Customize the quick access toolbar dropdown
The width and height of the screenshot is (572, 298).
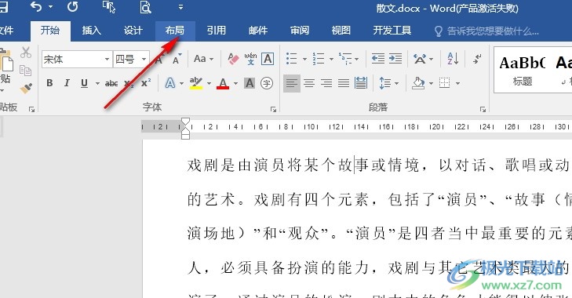[180, 7]
